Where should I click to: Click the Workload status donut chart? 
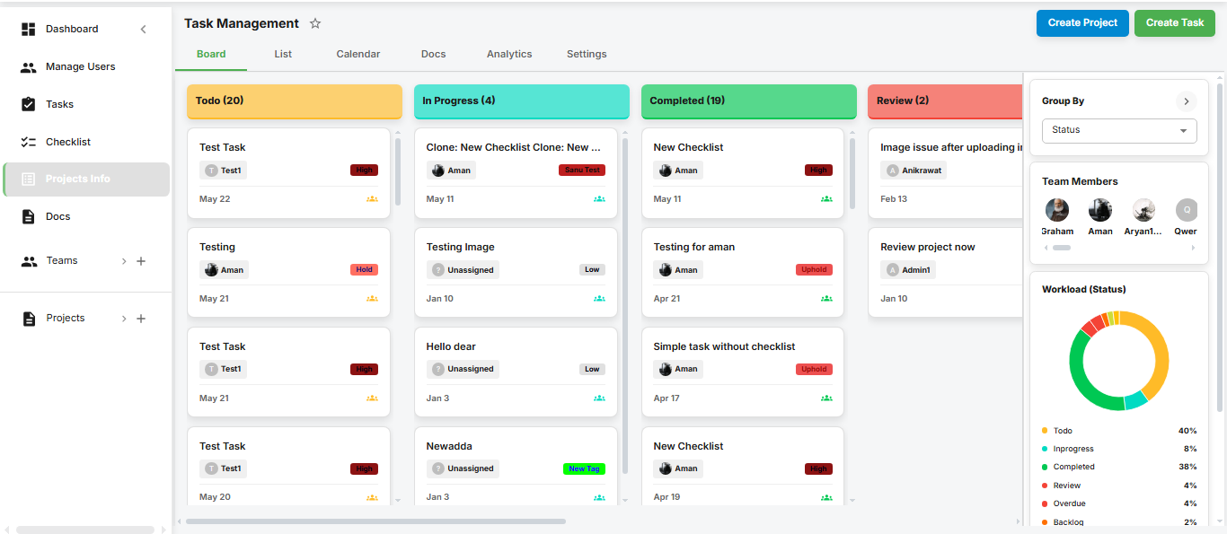(1119, 361)
